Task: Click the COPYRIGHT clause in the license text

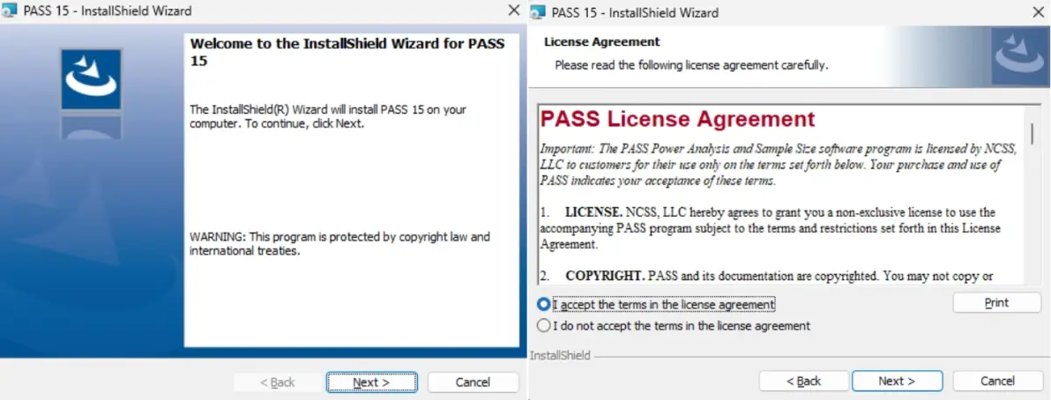Action: (605, 276)
